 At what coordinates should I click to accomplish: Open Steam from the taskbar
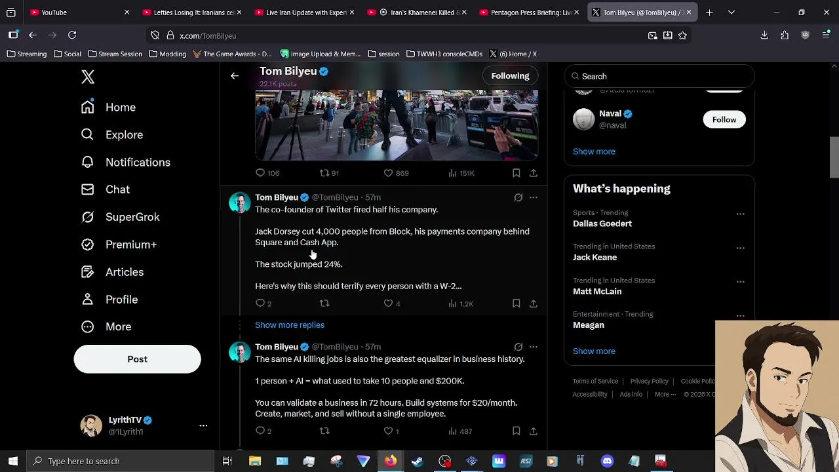pos(417,461)
